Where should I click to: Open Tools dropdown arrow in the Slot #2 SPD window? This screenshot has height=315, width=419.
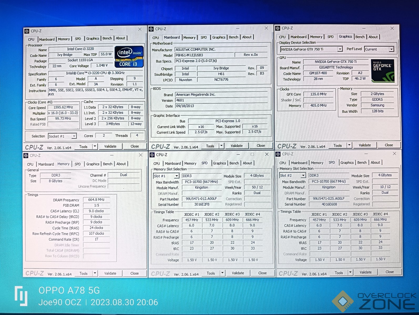click(350, 272)
